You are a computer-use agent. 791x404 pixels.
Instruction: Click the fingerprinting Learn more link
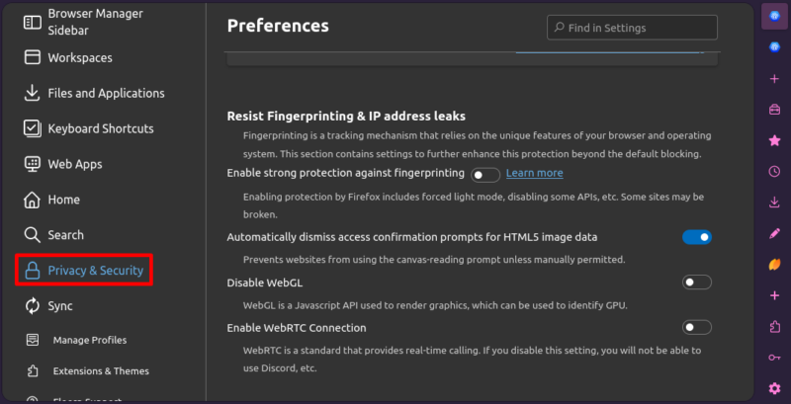[x=534, y=173]
